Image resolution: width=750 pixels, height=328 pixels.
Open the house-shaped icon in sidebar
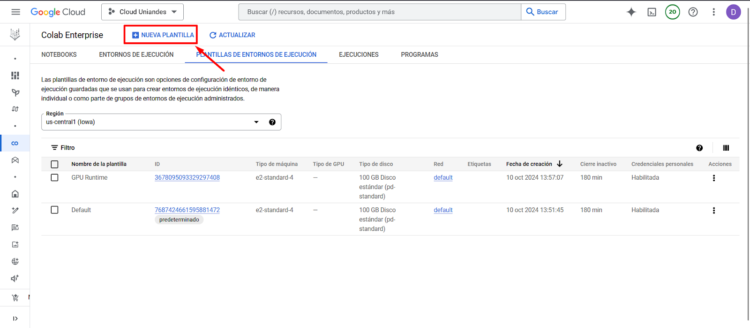point(15,194)
